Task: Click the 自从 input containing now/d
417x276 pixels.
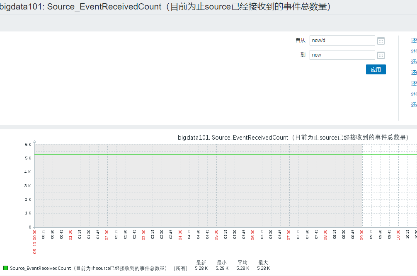Action: tap(342, 40)
